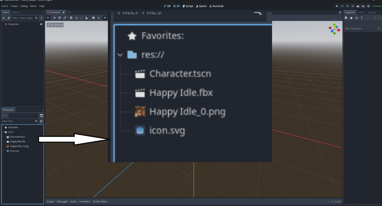The height and width of the screenshot is (206, 382).
Task: Select the Rotate mode tool
Action: (x=59, y=18)
